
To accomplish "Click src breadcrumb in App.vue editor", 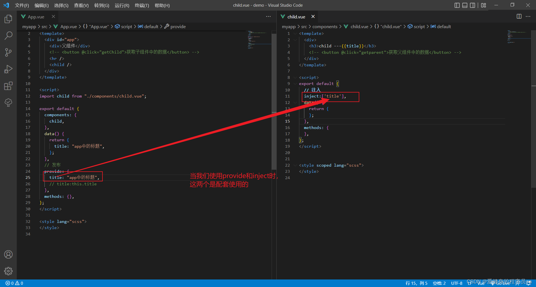I will tap(44, 26).
